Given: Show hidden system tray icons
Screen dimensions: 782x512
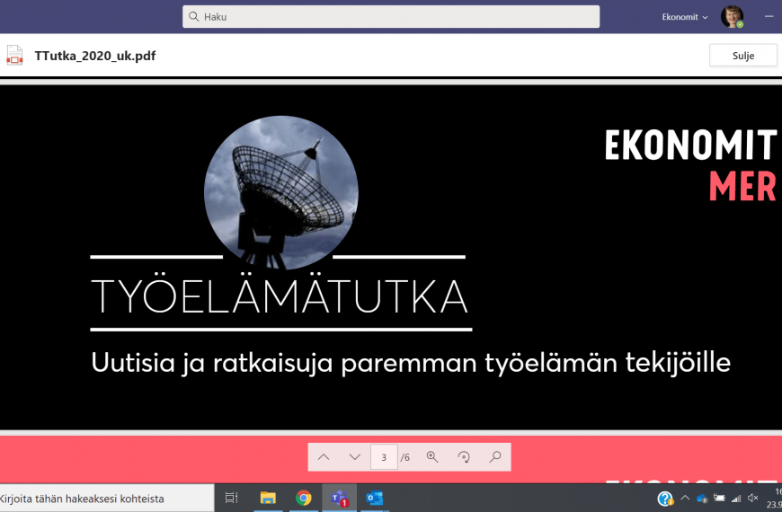Looking at the screenshot, I should (x=685, y=498).
